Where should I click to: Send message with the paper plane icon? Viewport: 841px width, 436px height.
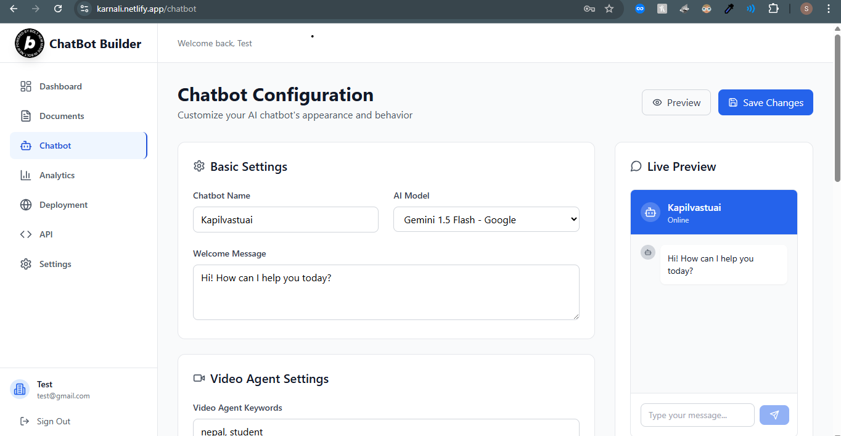[774, 415]
